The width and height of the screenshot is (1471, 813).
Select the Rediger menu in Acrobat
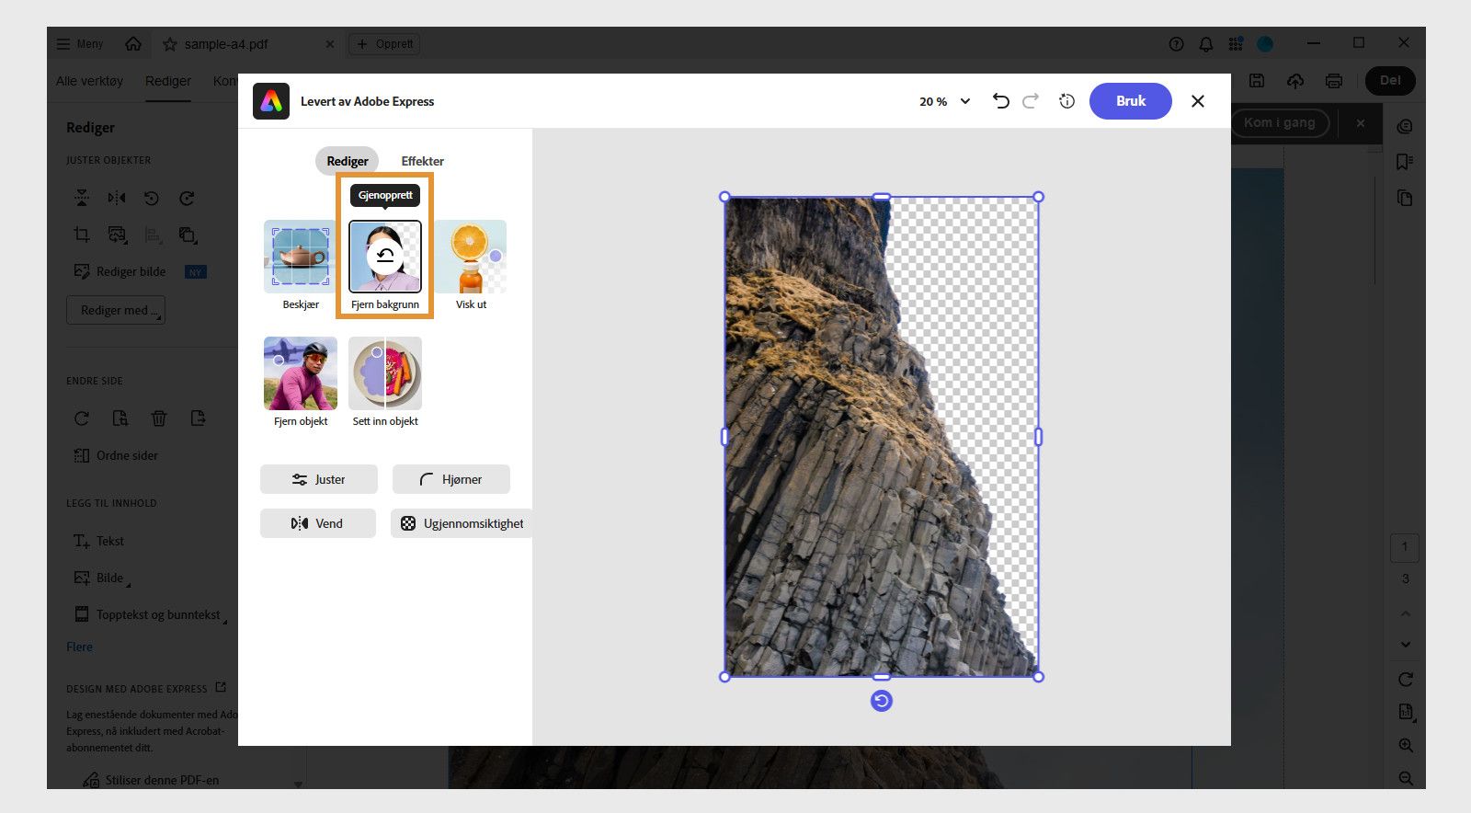pyautogui.click(x=168, y=81)
